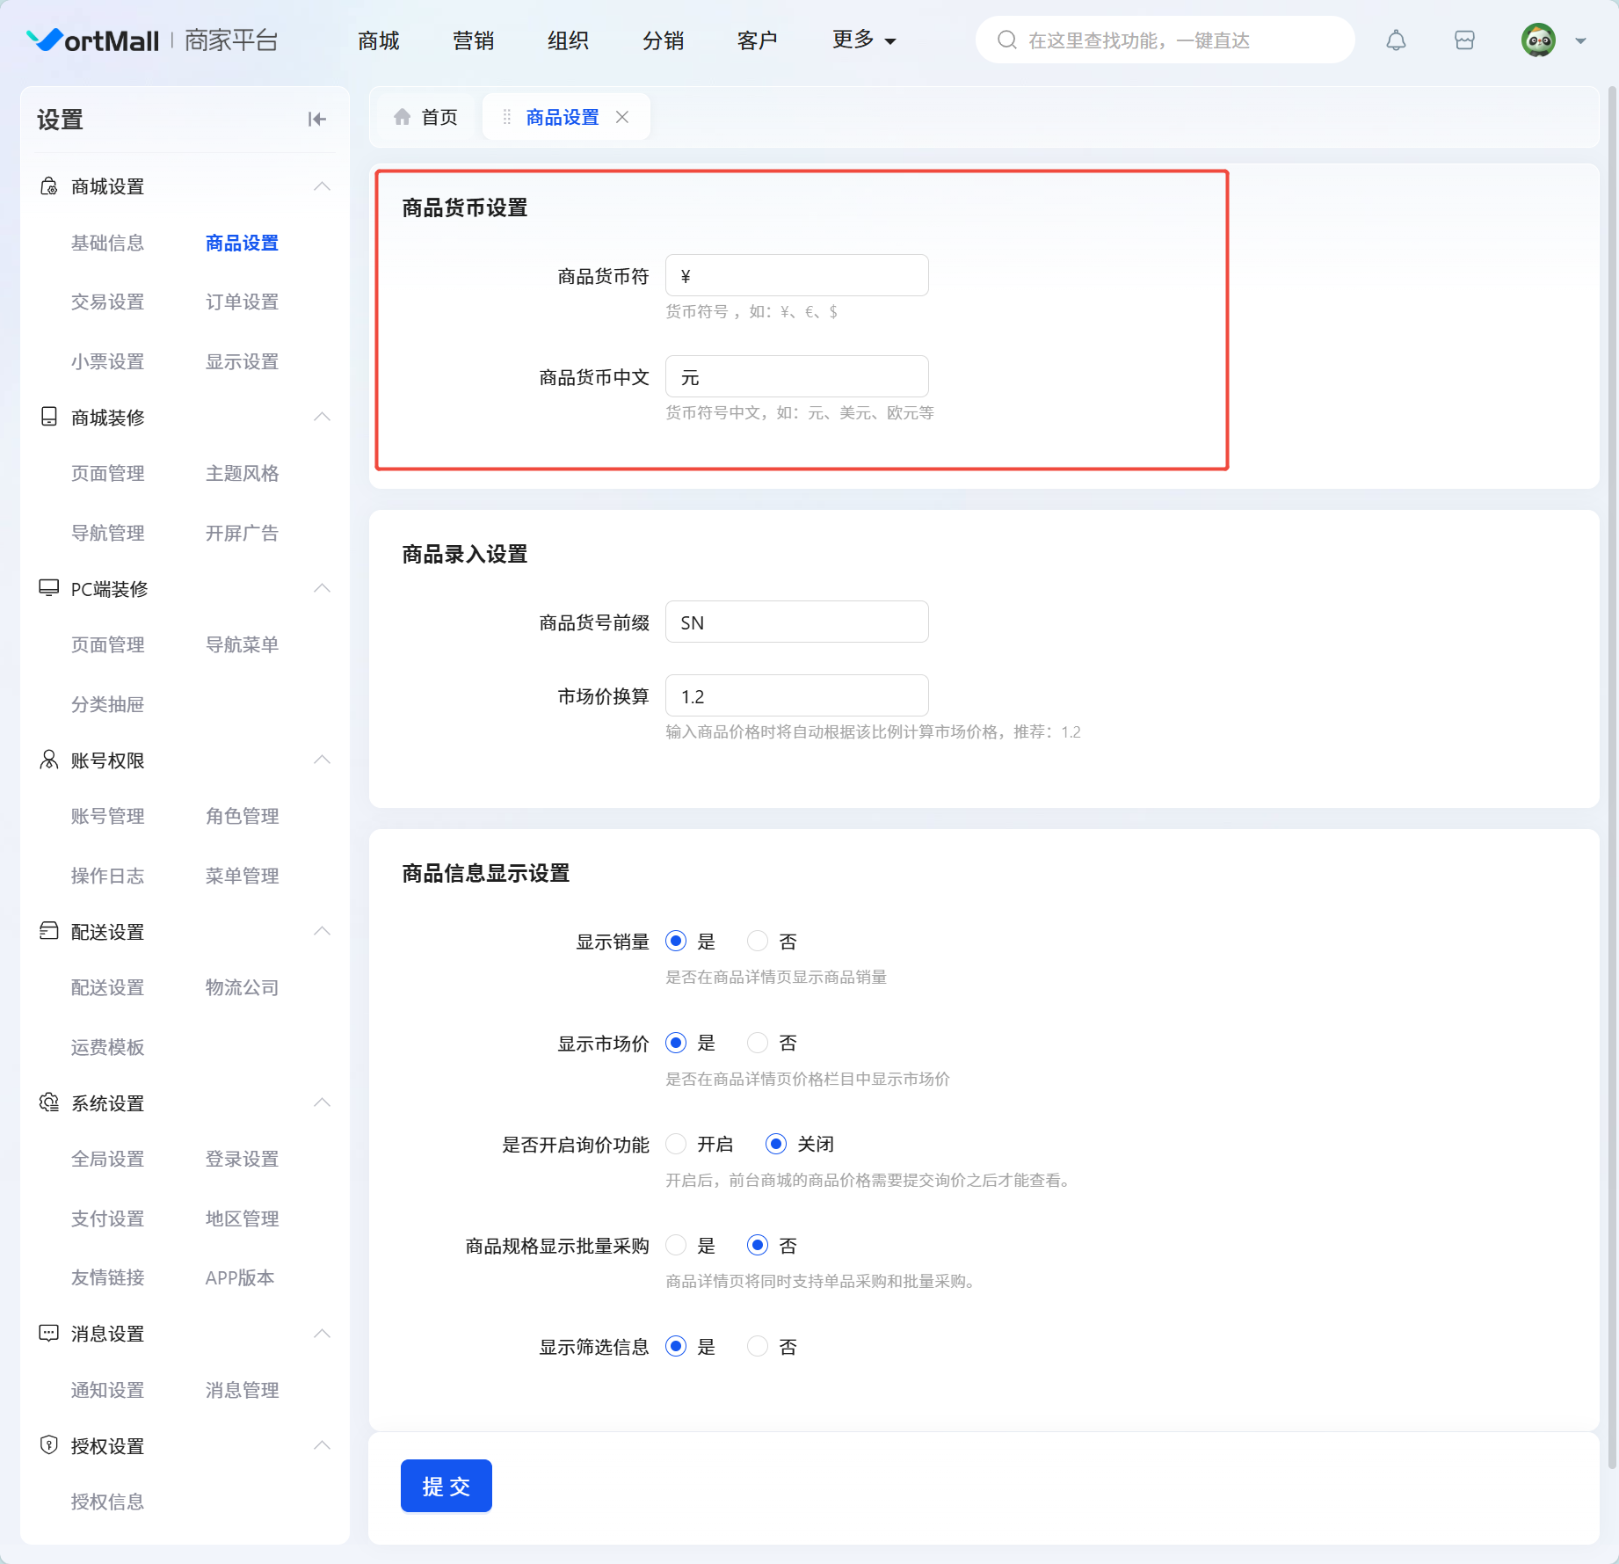Select 否 for 显示销量
Image resolution: width=1619 pixels, height=1564 pixels.
pos(758,942)
